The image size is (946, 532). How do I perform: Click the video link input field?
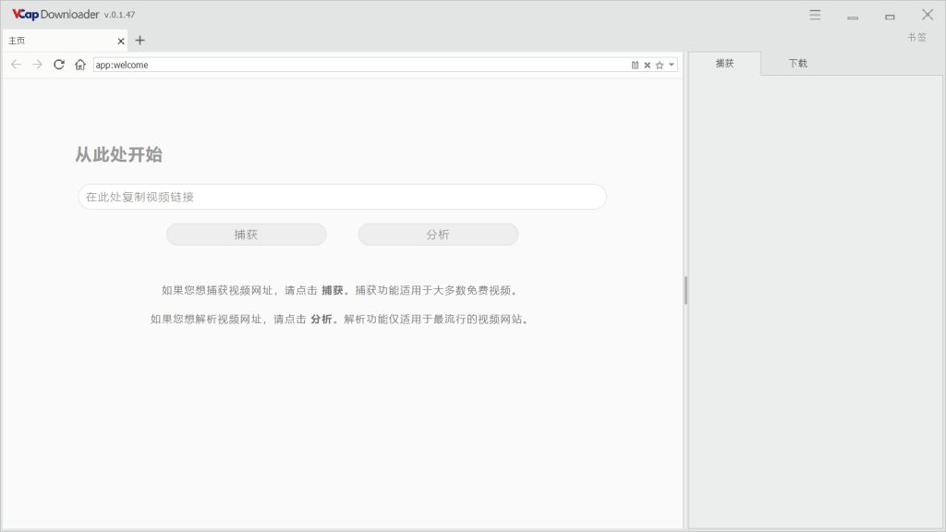pos(341,197)
